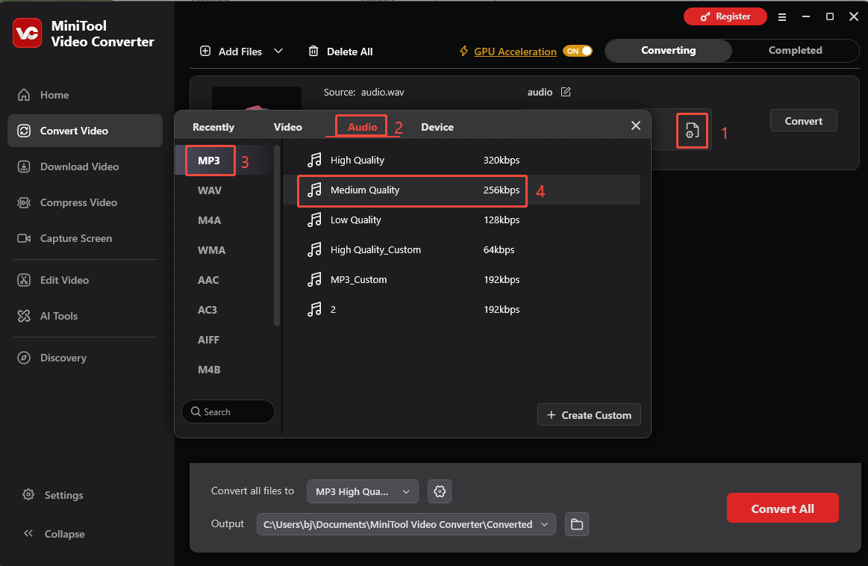Click the Register button
The width and height of the screenshot is (868, 566).
725,16
